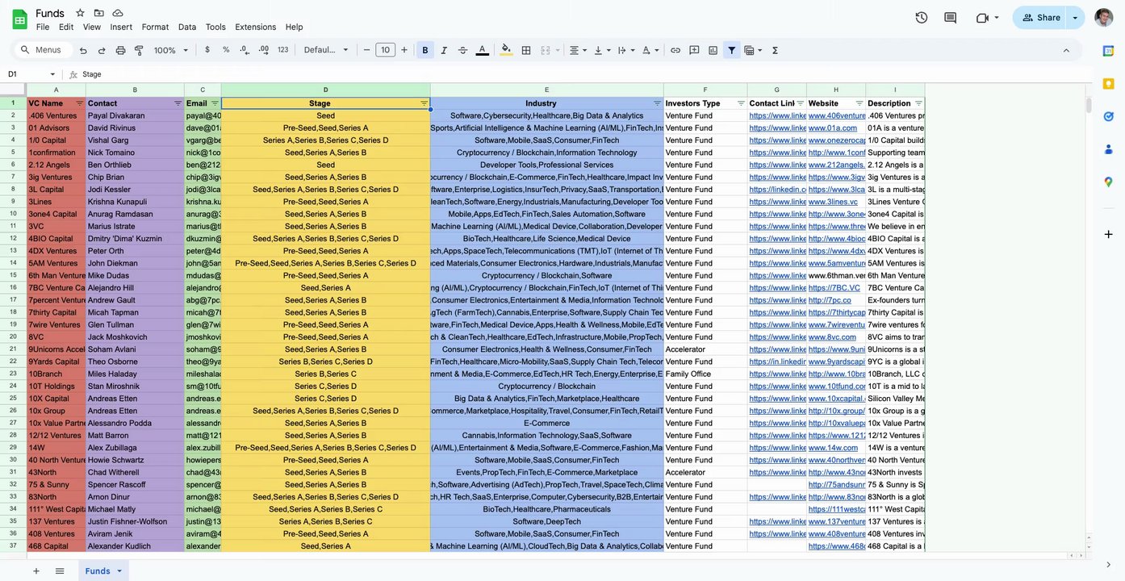Open the Functions sigma menu

click(x=775, y=50)
